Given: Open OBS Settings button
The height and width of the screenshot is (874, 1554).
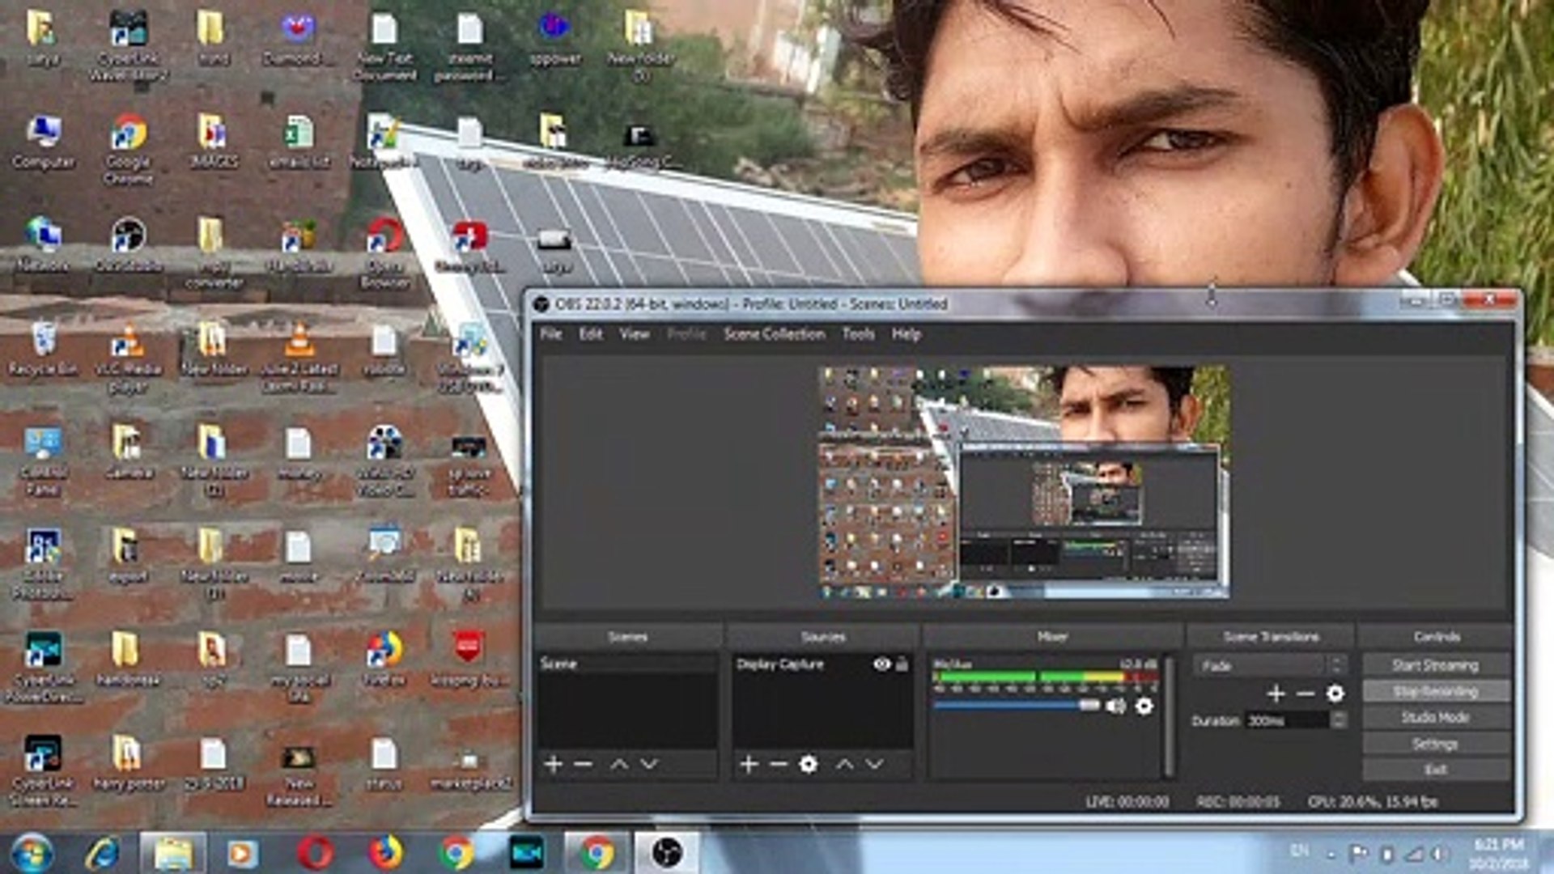Looking at the screenshot, I should 1435,744.
